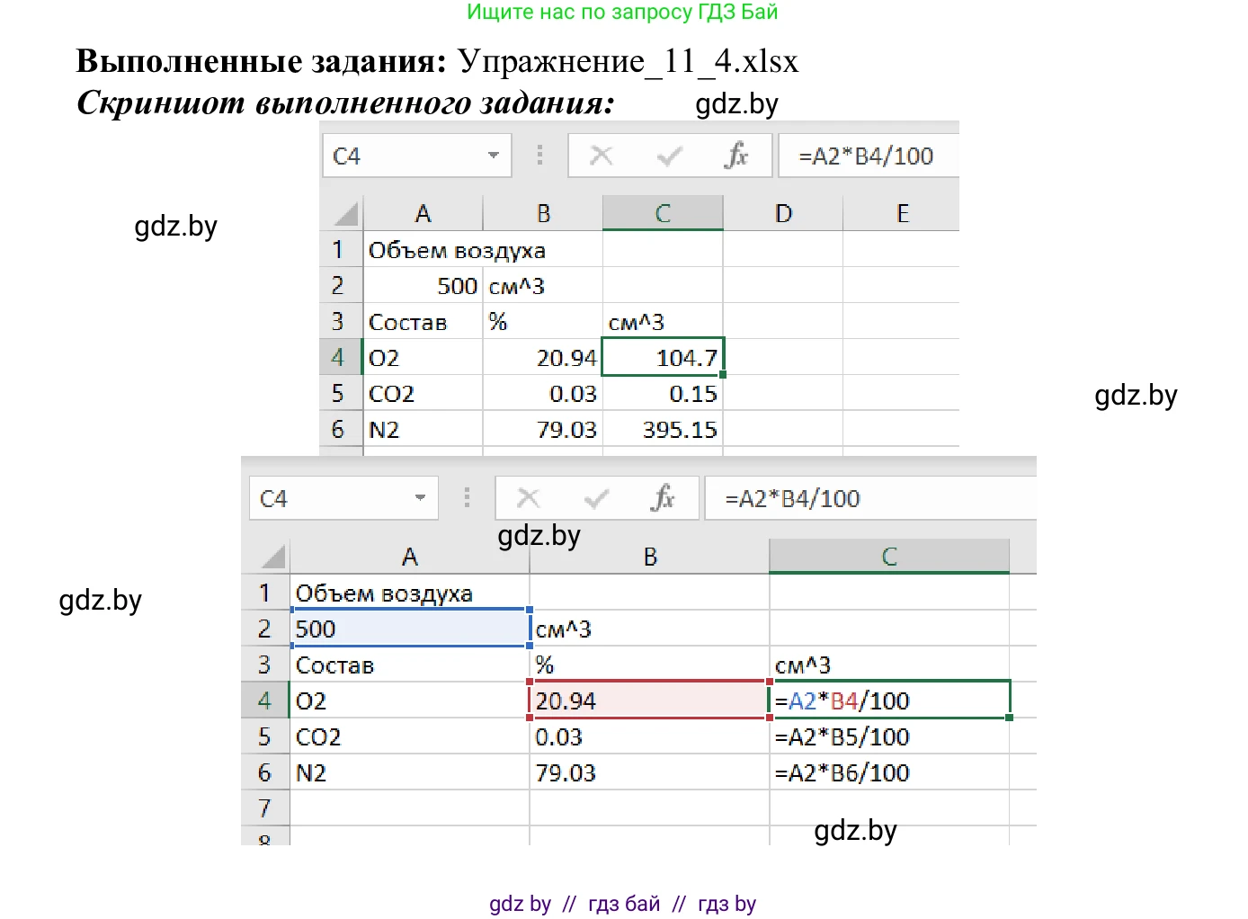Click the Cancel (X) icon on top formula bar
The width and height of the screenshot is (1248, 919).
tap(602, 155)
